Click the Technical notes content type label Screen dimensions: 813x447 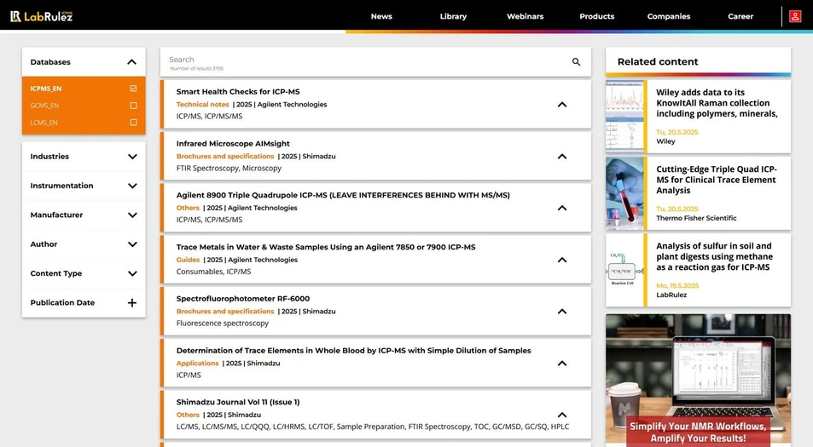[202, 105]
